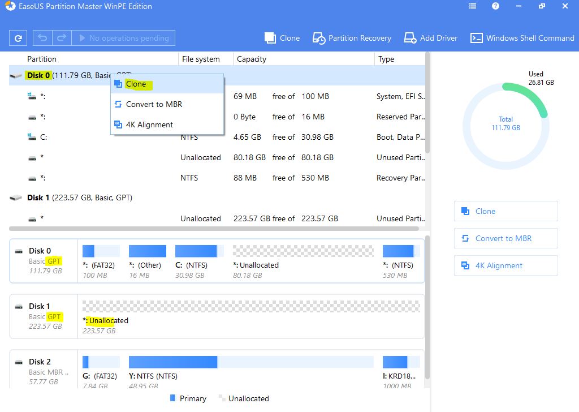This screenshot has width=579, height=412.
Task: Open the Add Driver tool
Action: coord(431,38)
